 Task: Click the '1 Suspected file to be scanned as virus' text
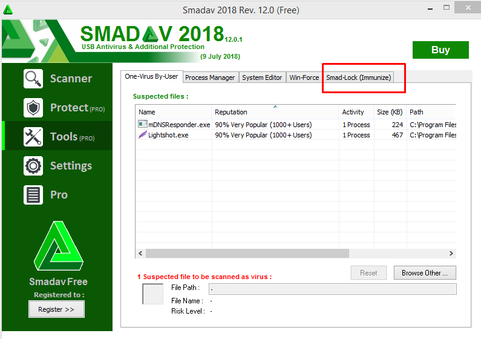pyautogui.click(x=205, y=277)
